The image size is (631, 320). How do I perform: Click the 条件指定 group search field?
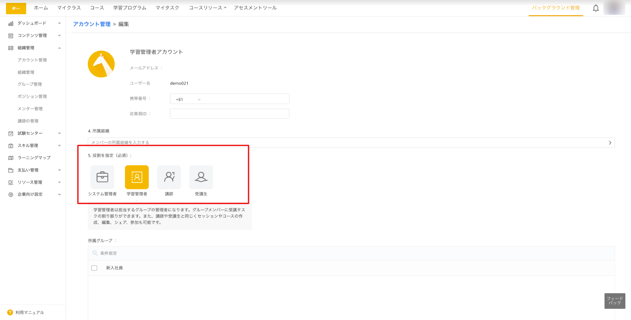(351, 253)
